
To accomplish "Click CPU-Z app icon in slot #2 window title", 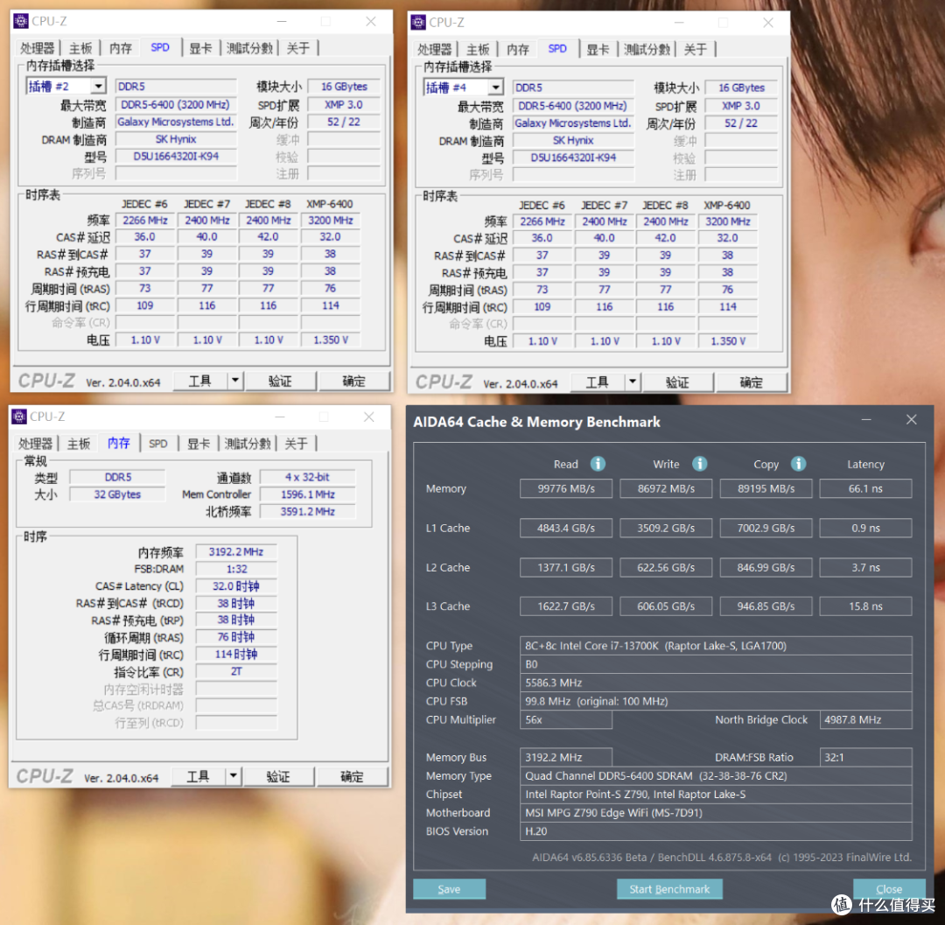I will pyautogui.click(x=20, y=21).
